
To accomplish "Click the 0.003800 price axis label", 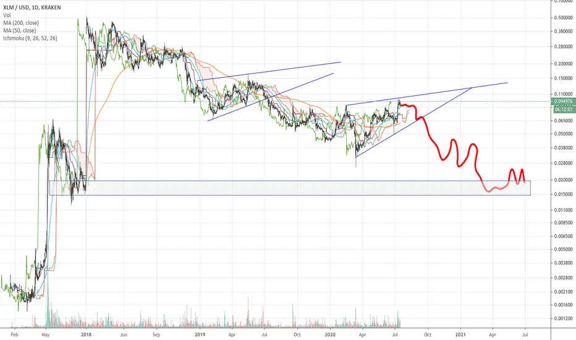I will click(564, 263).
